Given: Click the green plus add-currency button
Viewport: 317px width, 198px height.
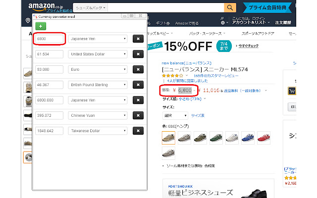Looking at the screenshot, I should point(41,26).
